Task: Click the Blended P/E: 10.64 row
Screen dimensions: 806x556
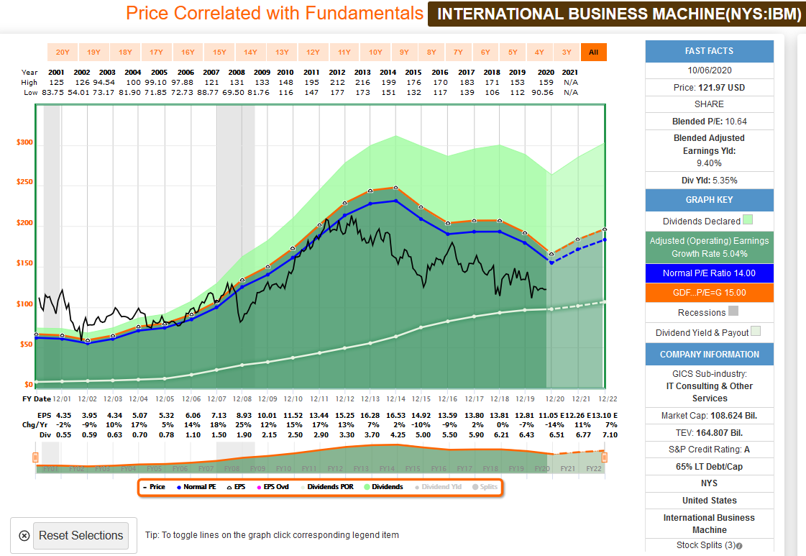Action: click(710, 122)
